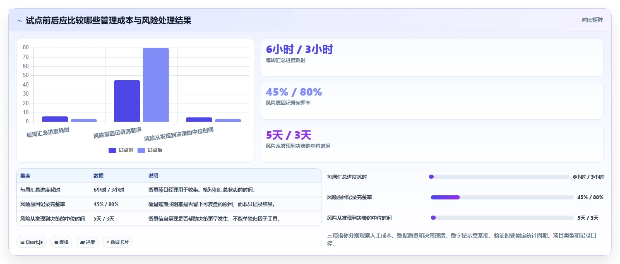Click the 试点前 bar at 45 in chart
Image resolution: width=620 pixels, height=264 pixels.
(x=127, y=101)
